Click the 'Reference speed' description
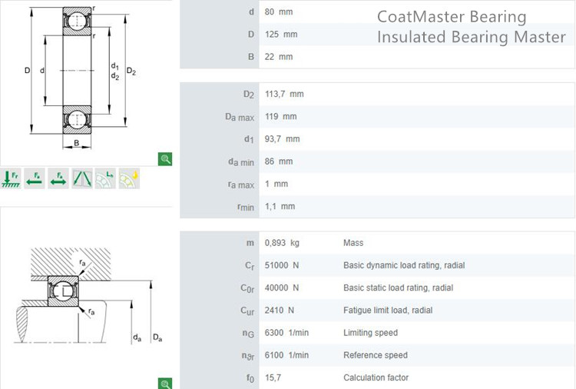The width and height of the screenshot is (576, 389). (x=376, y=355)
